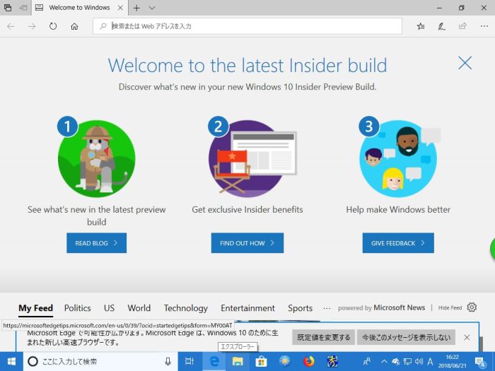The image size is (495, 371).
Task: Click the Hide Feed link
Action: coord(450,308)
